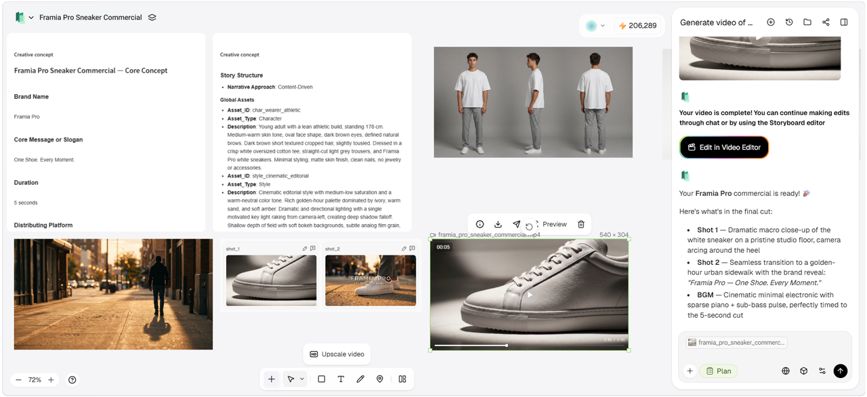Open the help question mark icon
867x397 pixels.
pyautogui.click(x=72, y=380)
